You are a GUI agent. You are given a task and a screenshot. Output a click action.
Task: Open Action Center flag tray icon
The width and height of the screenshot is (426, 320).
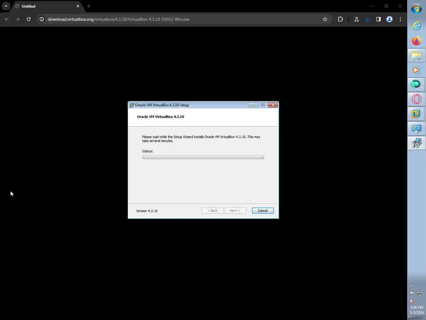coord(412,293)
